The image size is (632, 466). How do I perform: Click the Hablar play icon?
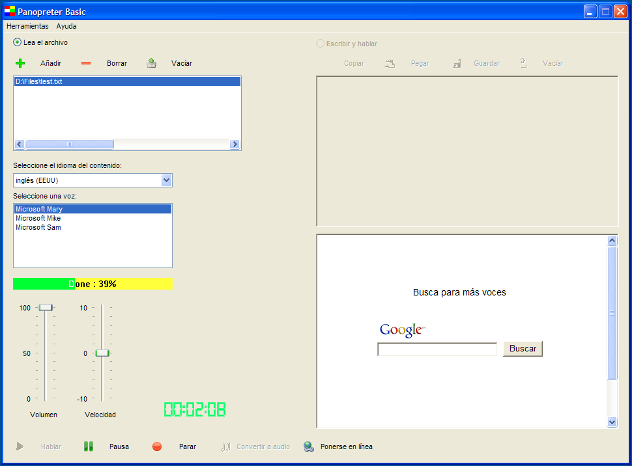tap(20, 446)
